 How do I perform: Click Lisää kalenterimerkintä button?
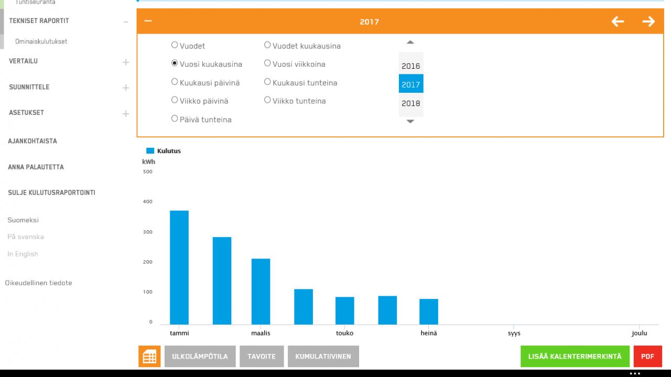click(x=575, y=357)
